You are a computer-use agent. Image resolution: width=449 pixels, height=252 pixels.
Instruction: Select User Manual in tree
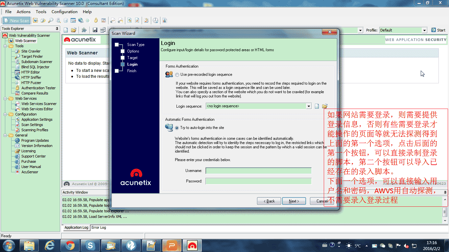pos(31,167)
